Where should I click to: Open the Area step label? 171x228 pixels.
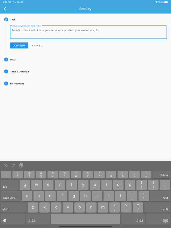click(13, 59)
